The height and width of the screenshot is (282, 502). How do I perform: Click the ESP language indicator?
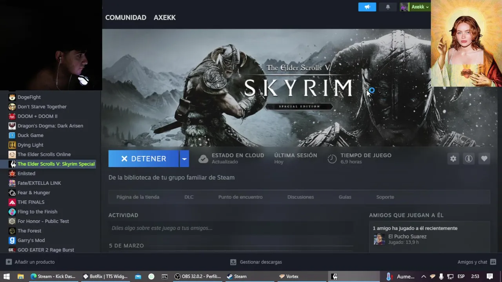[461, 277]
